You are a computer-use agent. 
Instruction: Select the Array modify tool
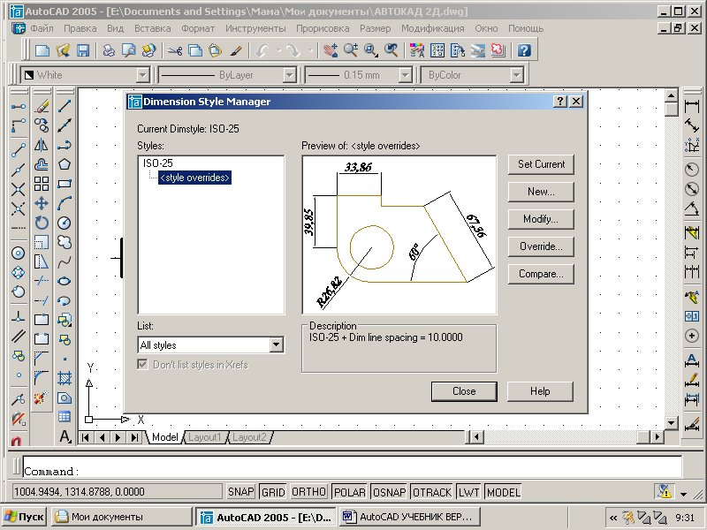42,184
